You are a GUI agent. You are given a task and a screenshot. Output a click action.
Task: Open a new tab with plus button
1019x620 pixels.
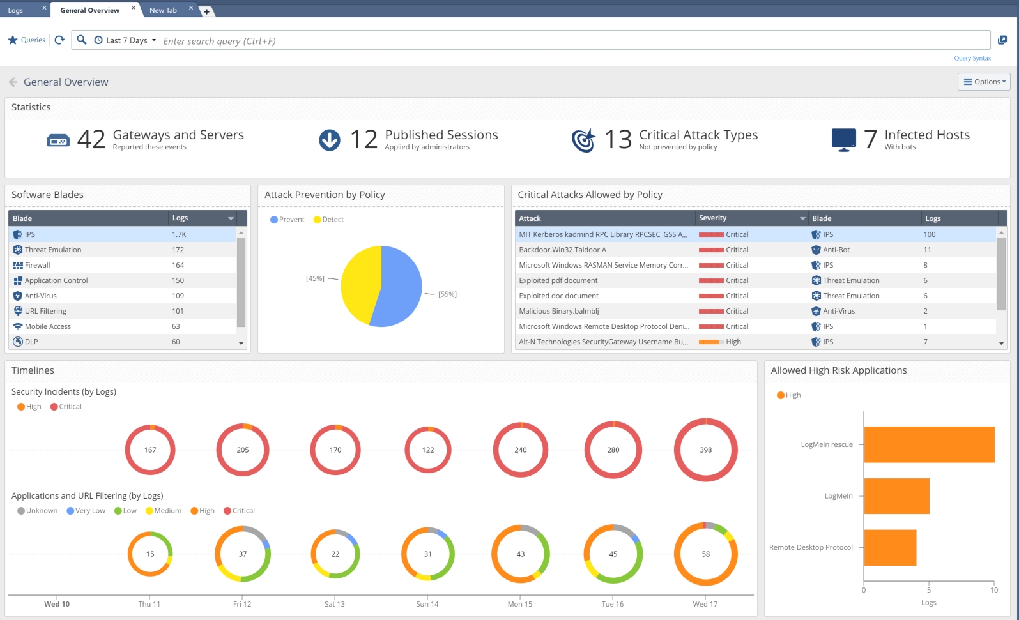coord(206,11)
